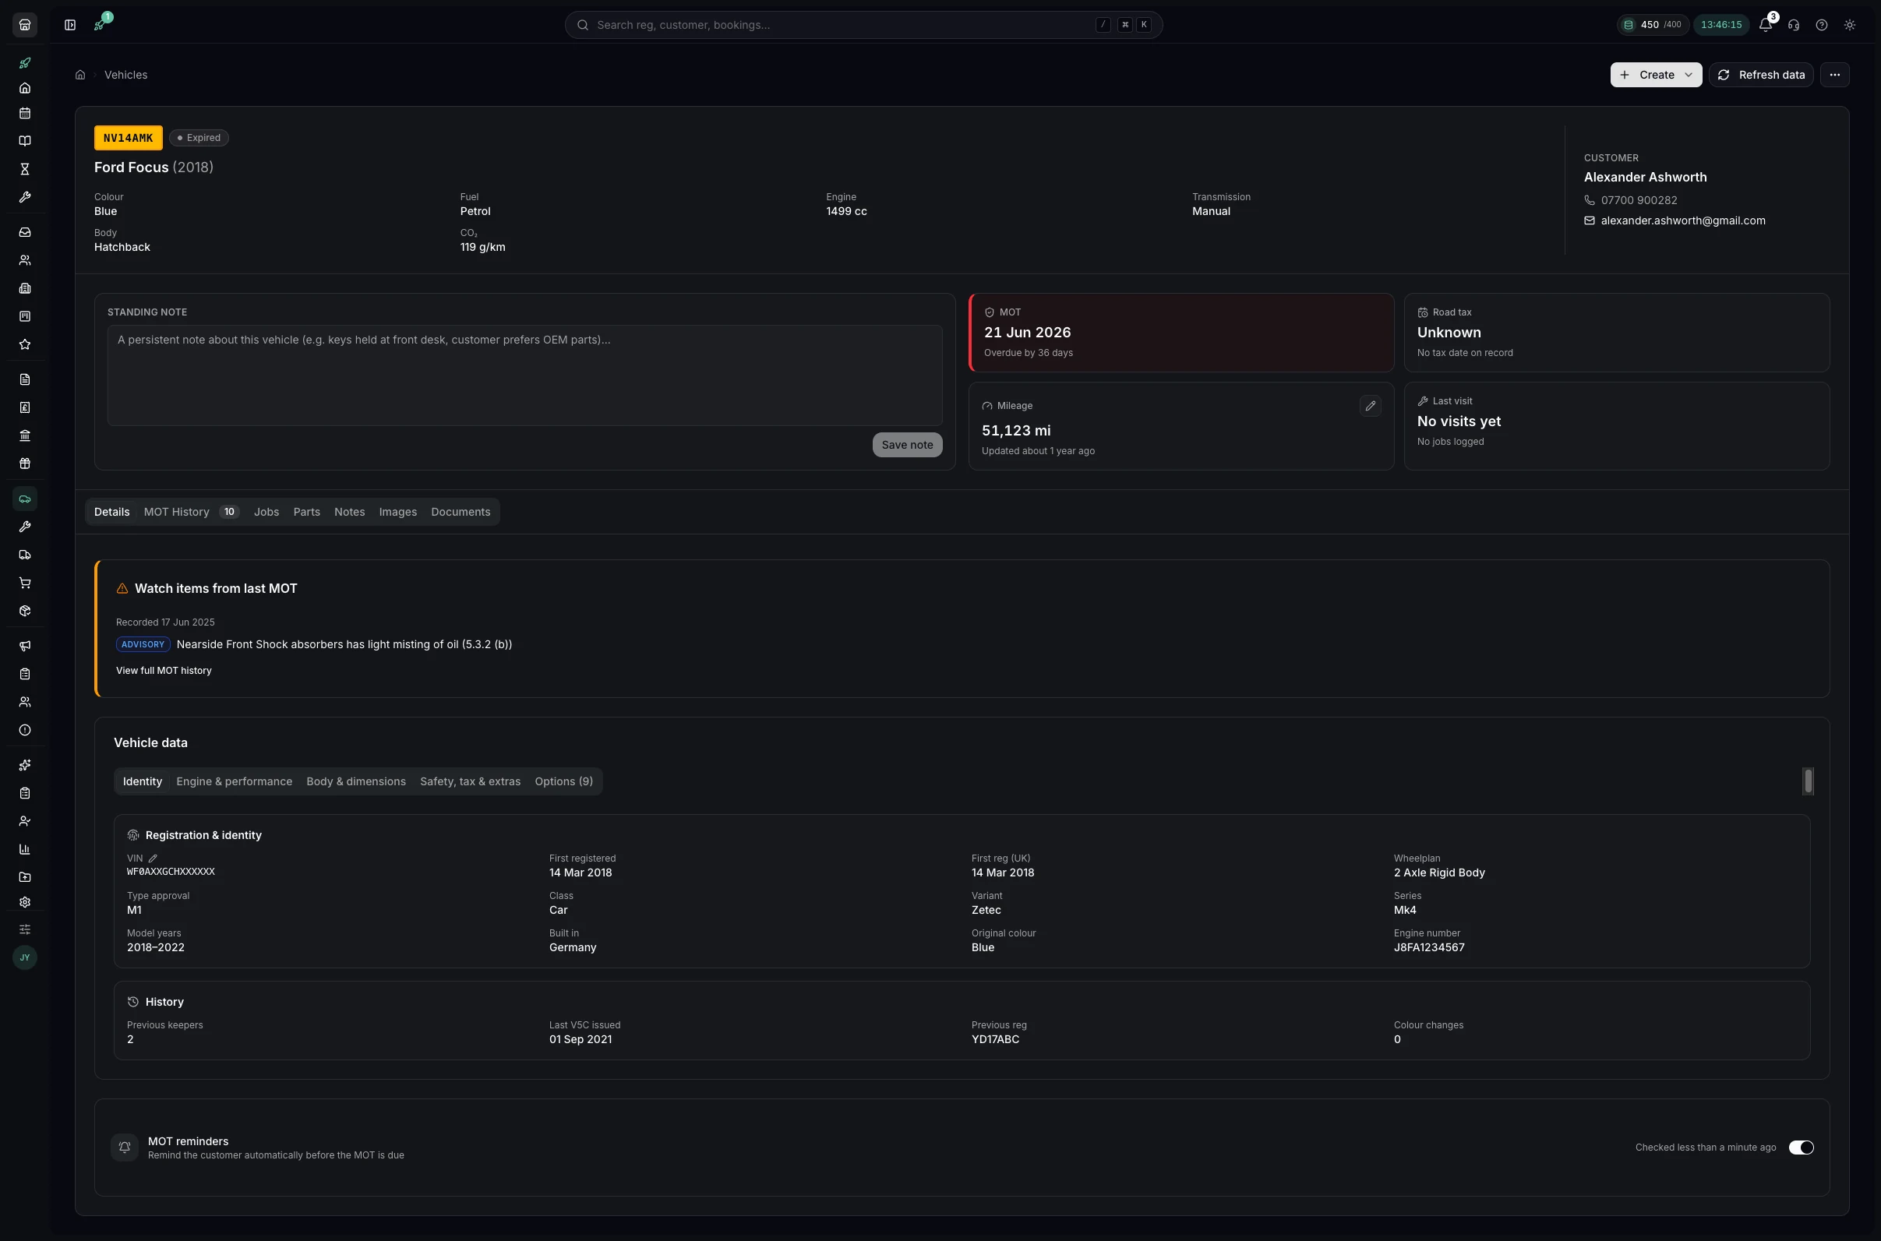Turn off the MOT reminders switch
Viewport: 1881px width, 1241px height.
click(1801, 1148)
